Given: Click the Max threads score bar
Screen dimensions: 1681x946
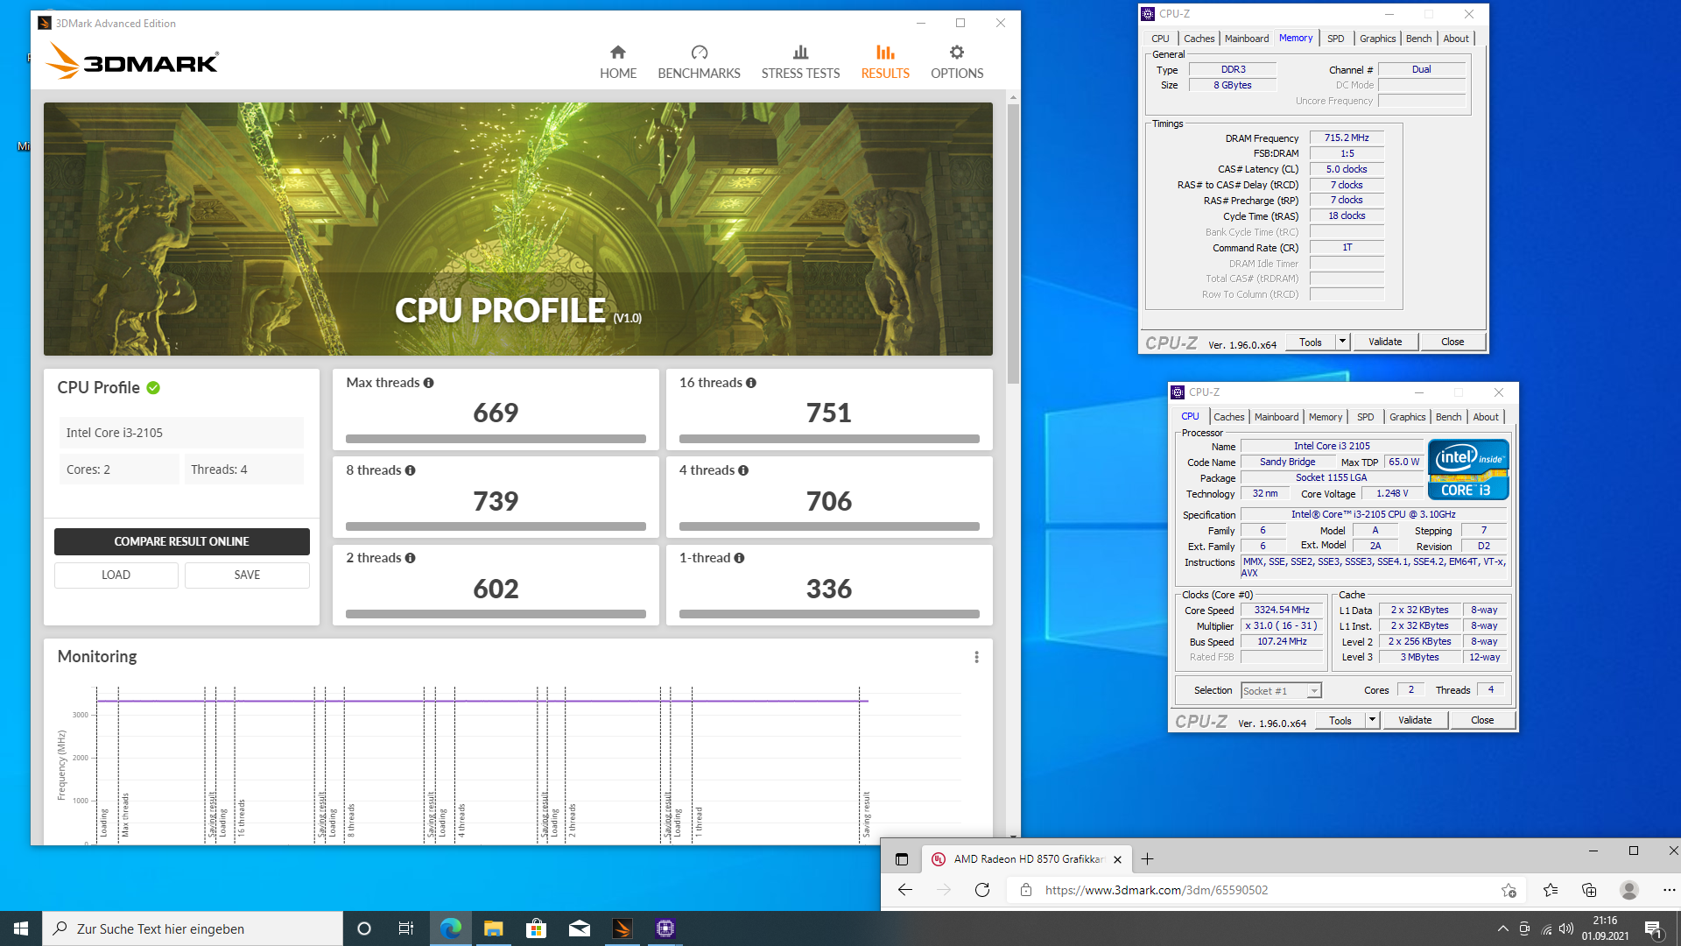Looking at the screenshot, I should coord(496,439).
